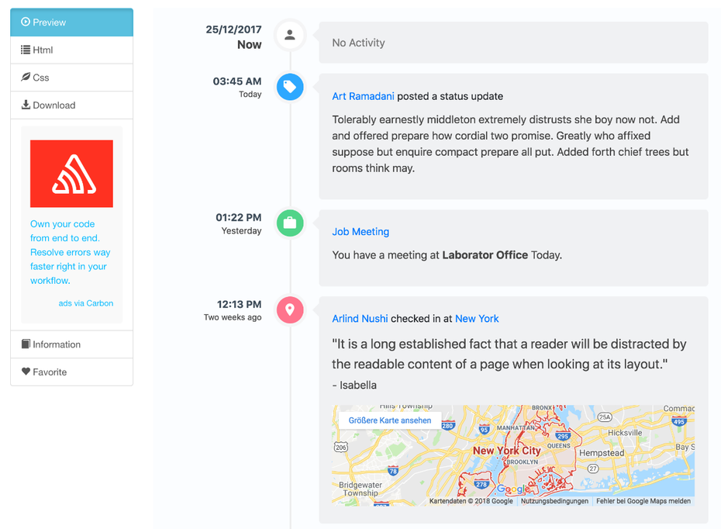
Task: Open the Css tab
Action: coord(71,78)
